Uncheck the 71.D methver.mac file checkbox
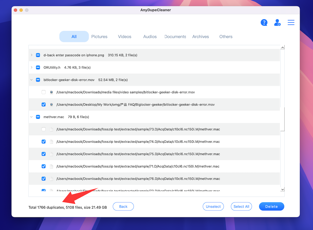 pos(44,166)
